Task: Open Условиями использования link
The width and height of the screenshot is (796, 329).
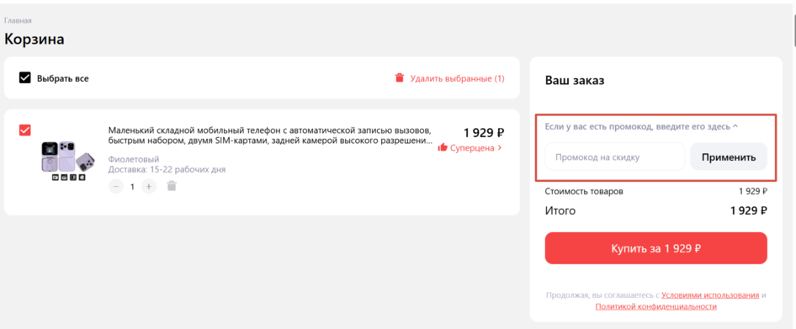Action: pyautogui.click(x=710, y=295)
